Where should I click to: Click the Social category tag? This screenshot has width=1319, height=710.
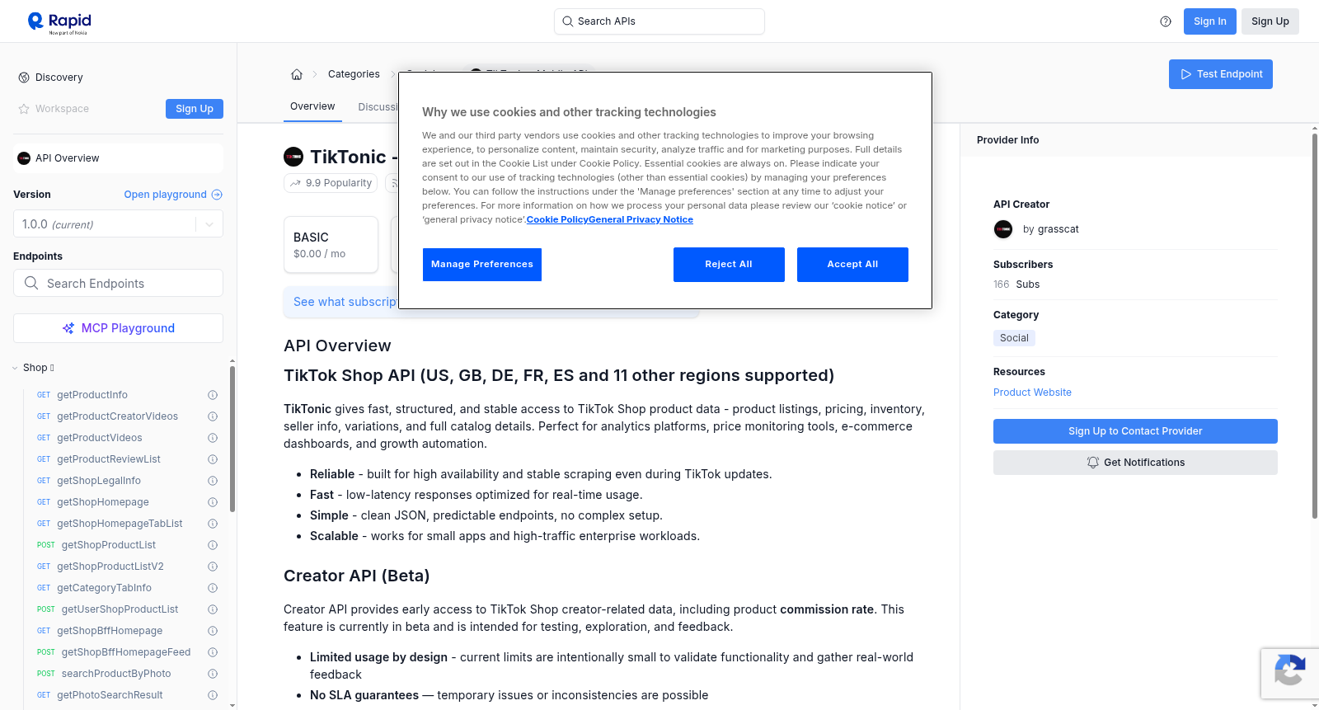point(1014,338)
